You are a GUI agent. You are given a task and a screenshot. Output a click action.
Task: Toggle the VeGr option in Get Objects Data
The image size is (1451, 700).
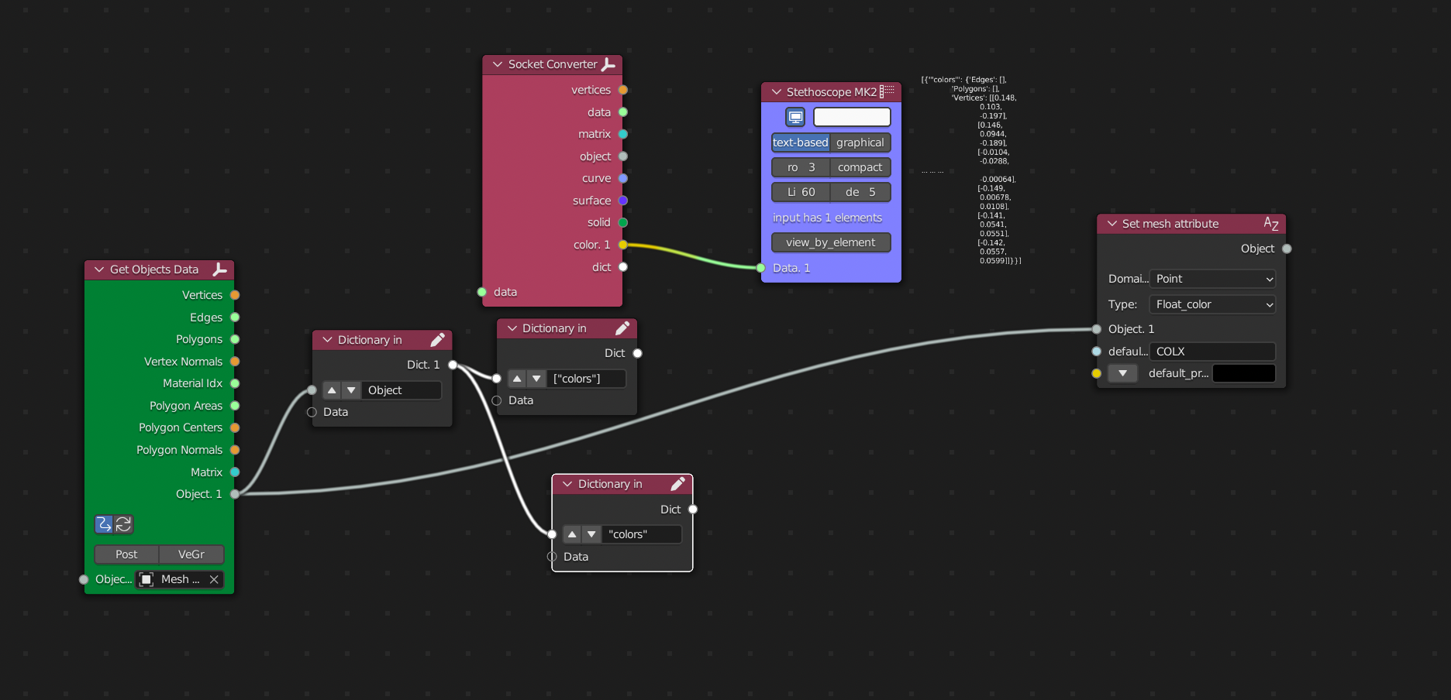coord(191,554)
